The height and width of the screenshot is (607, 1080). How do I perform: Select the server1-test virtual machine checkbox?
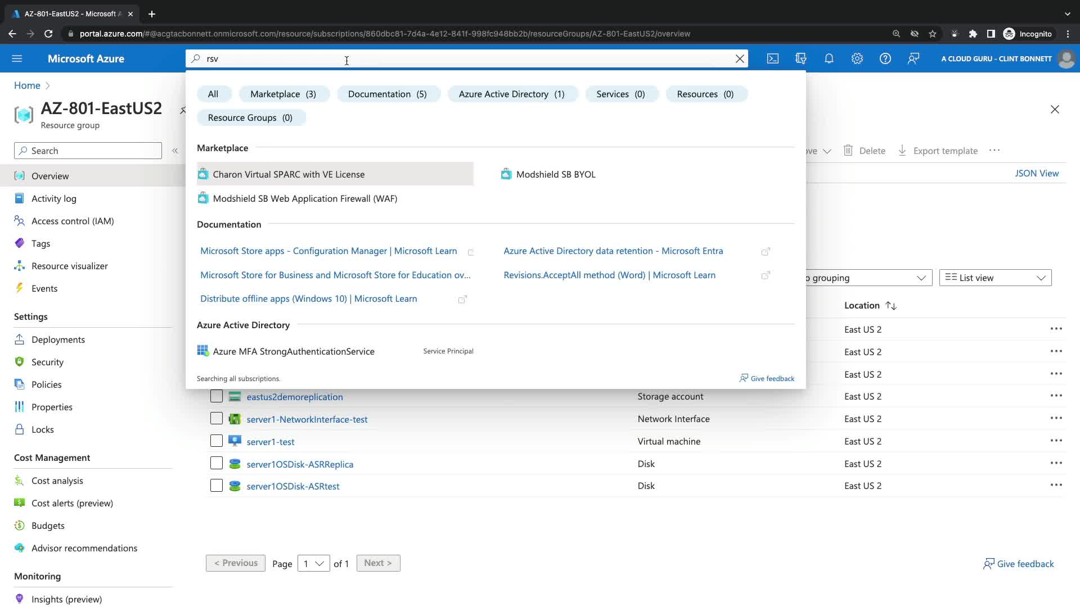[x=217, y=441]
